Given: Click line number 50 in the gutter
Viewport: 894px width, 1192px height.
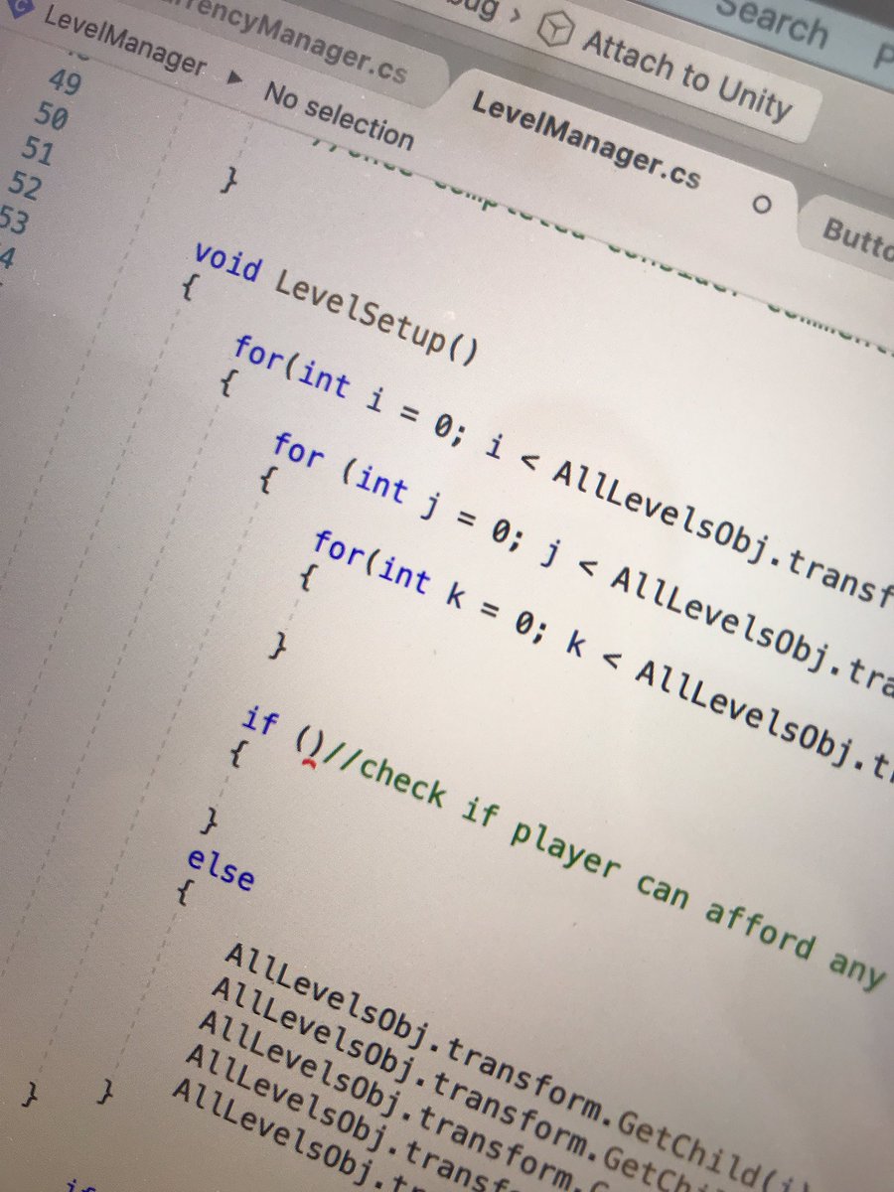Looking at the screenshot, I should [51, 116].
